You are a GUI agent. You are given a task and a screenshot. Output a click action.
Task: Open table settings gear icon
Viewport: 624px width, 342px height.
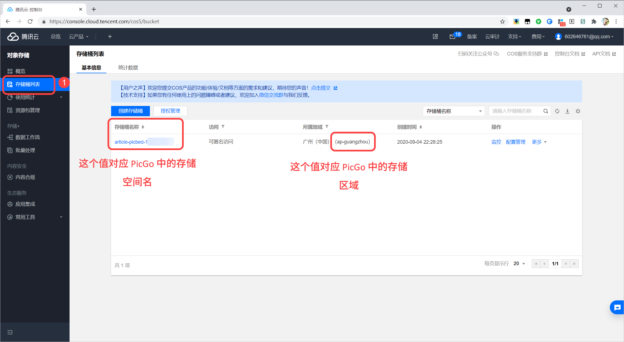pos(578,111)
